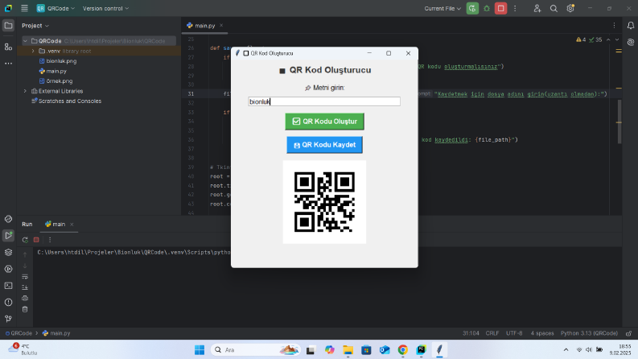Close the main run tab
This screenshot has width=638, height=359.
point(72,225)
